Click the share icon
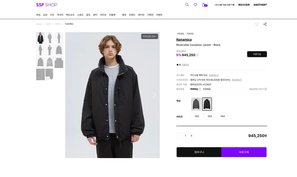Image resolution: width=297 pixels, height=177 pixels. tap(265, 24)
